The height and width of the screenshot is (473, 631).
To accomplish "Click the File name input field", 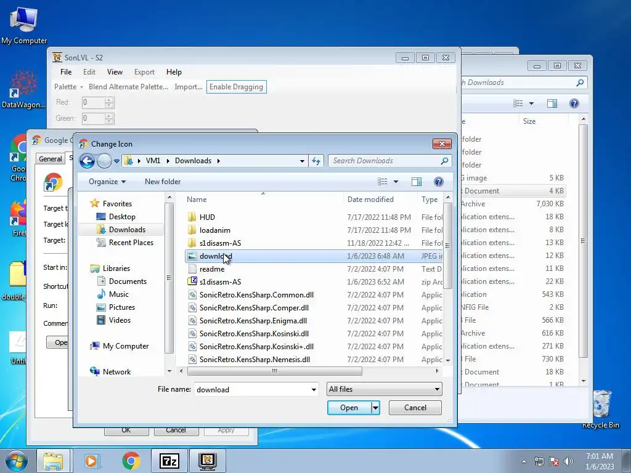I will tap(252, 389).
